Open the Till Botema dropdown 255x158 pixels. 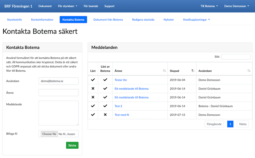click(x=209, y=6)
